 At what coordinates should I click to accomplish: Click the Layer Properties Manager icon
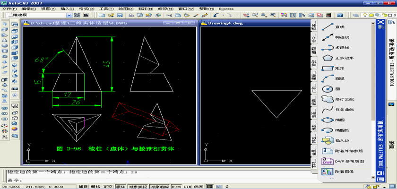click(356, 15)
